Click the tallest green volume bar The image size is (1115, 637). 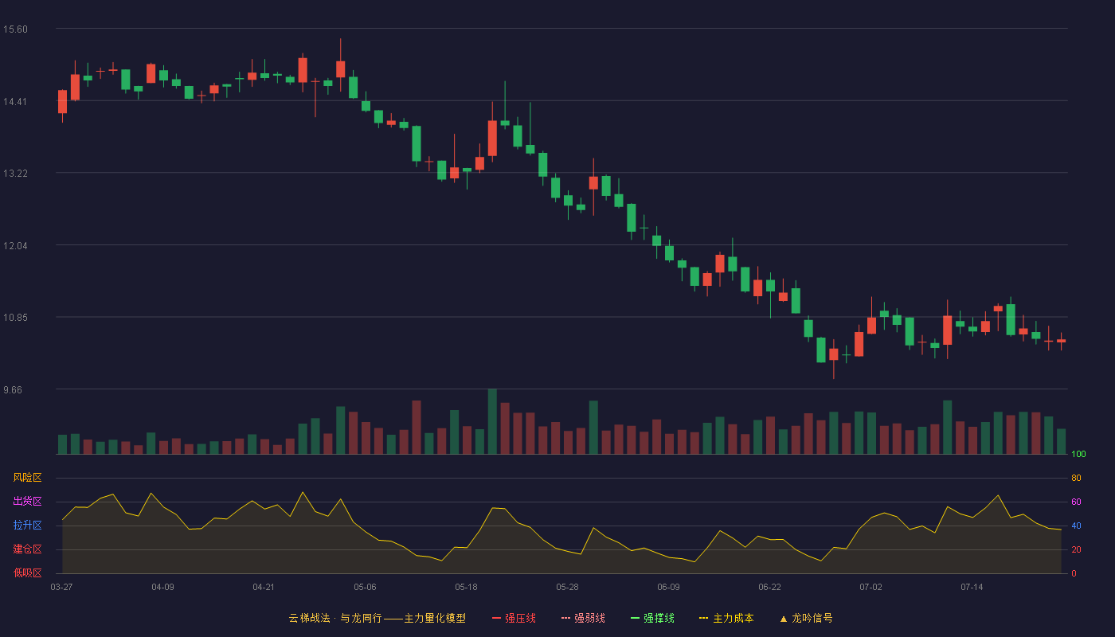[x=492, y=422]
